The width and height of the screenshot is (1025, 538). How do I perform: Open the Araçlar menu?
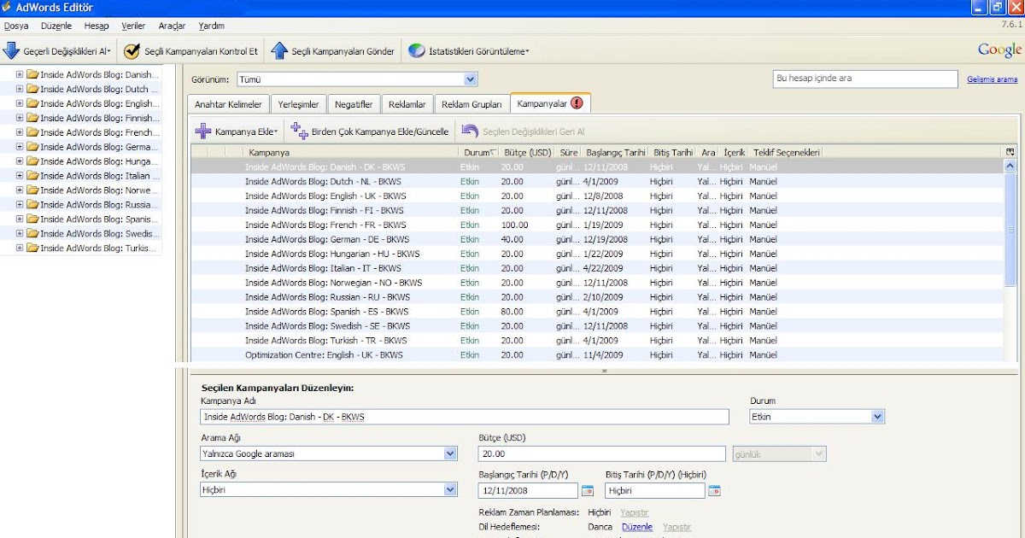coord(172,26)
